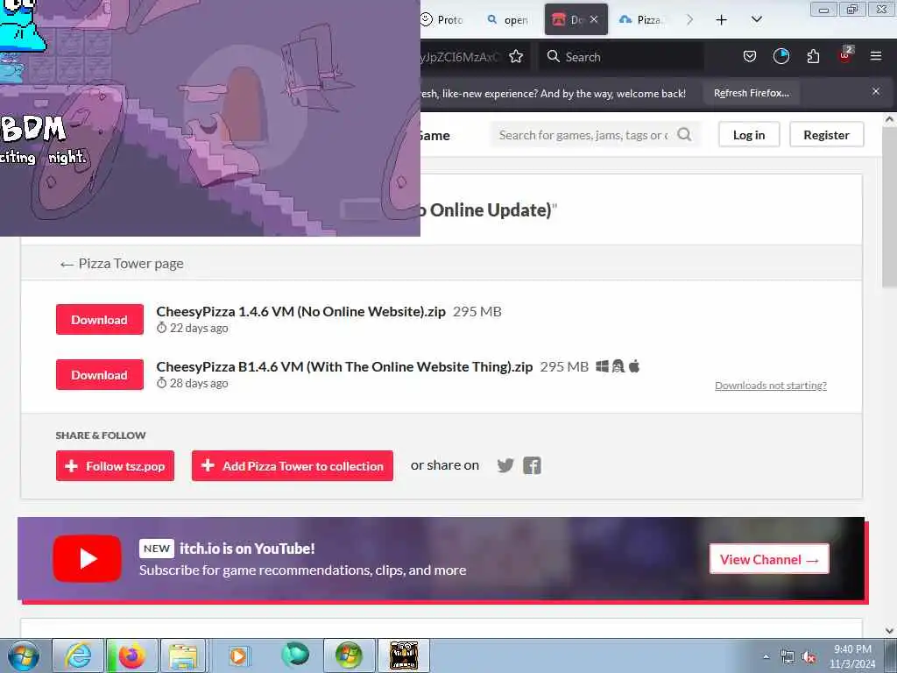Click the scrollbar up arrow
The width and height of the screenshot is (897, 673).
(x=889, y=119)
